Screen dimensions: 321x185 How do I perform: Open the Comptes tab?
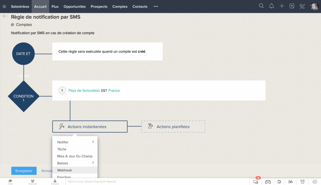[x=120, y=7]
